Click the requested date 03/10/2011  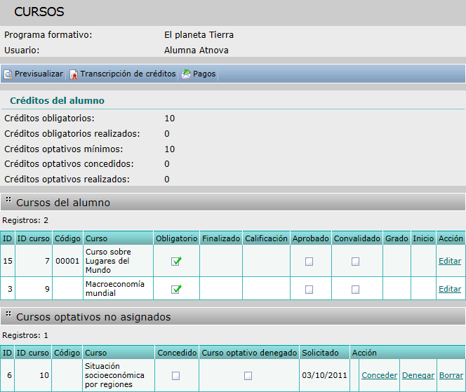pyautogui.click(x=324, y=375)
